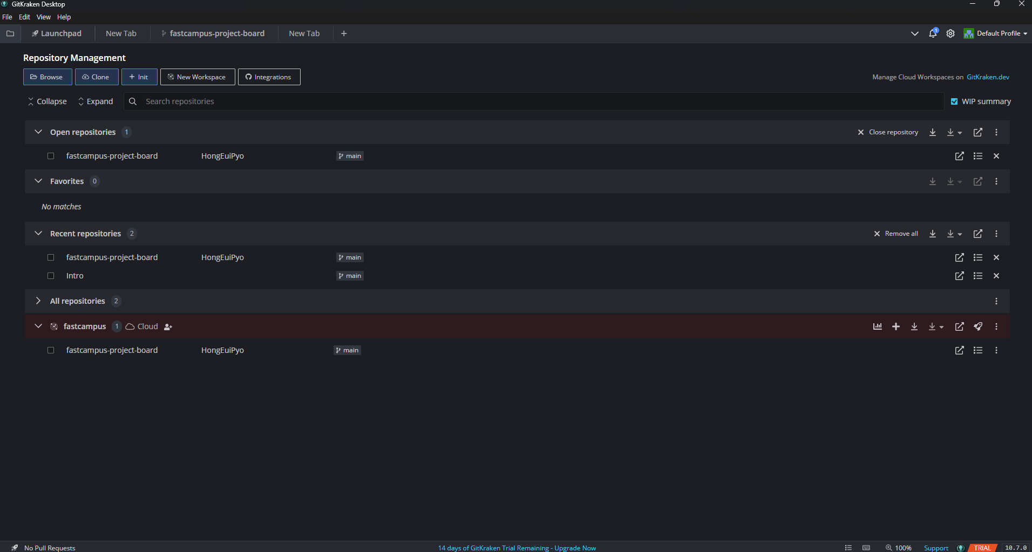The height and width of the screenshot is (552, 1032).
Task: Close open fastcampus-project-board via row X icon
Action: 996,156
